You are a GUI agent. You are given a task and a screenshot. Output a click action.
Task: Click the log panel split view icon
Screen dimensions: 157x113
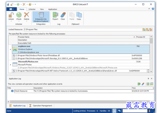tap(152, 84)
